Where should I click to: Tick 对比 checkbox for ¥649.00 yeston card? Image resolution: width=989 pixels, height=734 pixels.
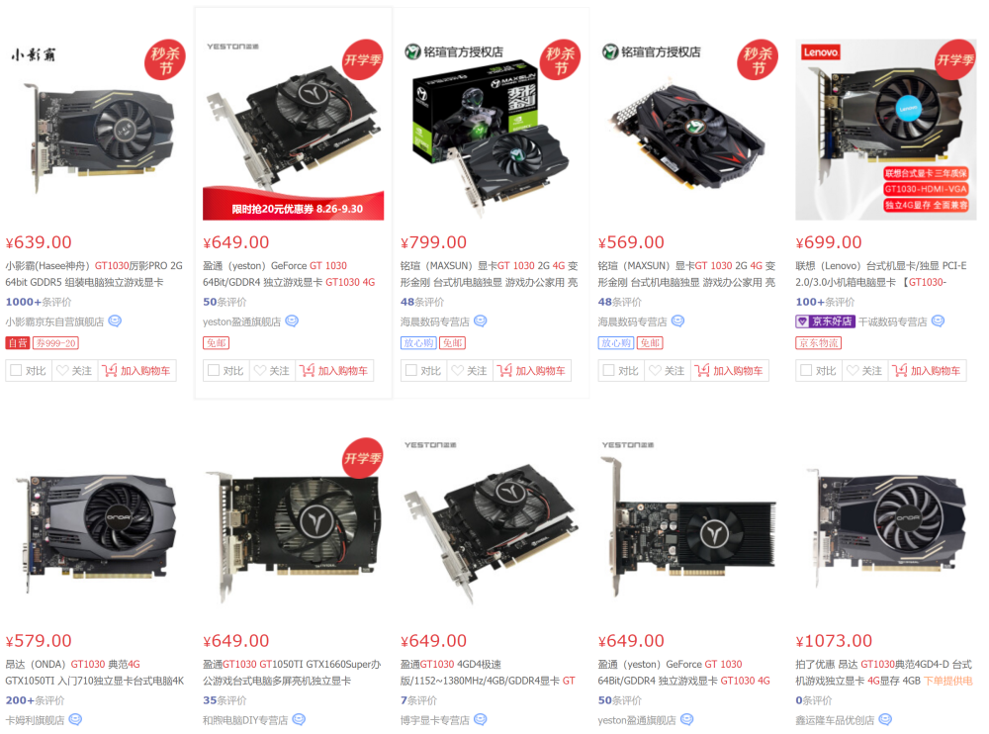click(214, 371)
